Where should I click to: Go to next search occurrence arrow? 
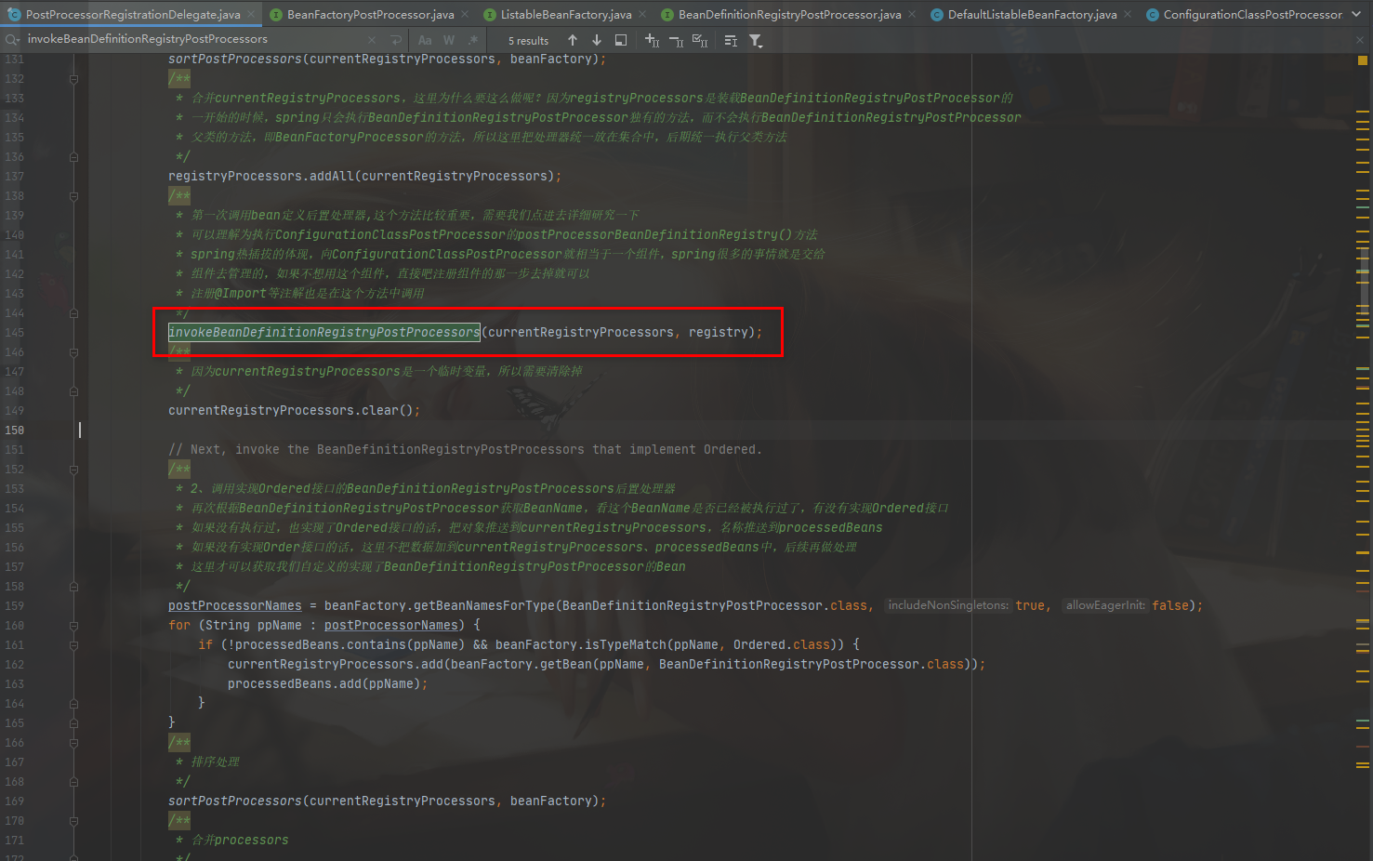tap(597, 40)
